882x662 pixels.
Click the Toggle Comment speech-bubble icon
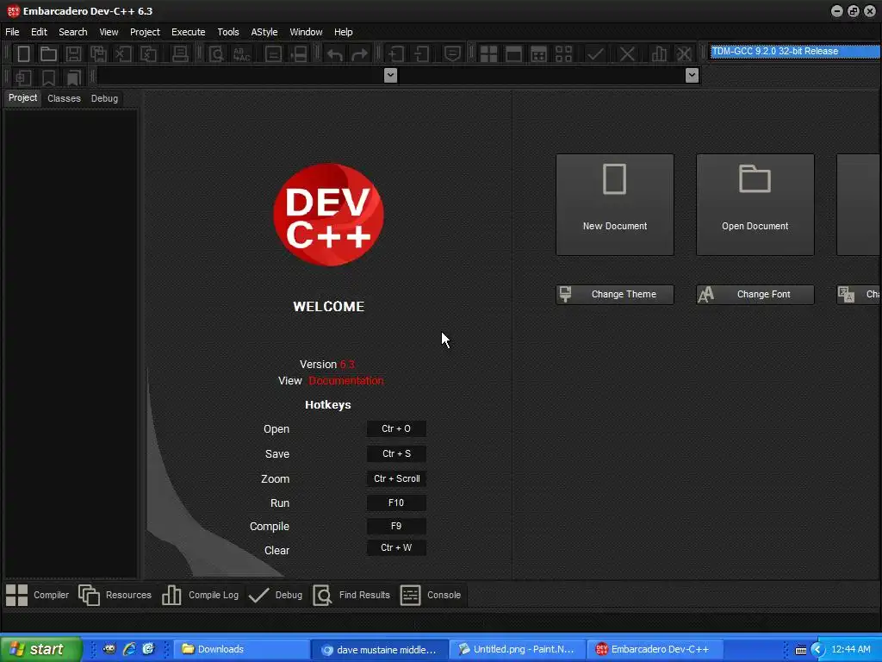pyautogui.click(x=452, y=54)
